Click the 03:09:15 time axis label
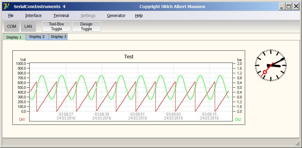Viewport: 302px width, 148px height. coord(209,114)
